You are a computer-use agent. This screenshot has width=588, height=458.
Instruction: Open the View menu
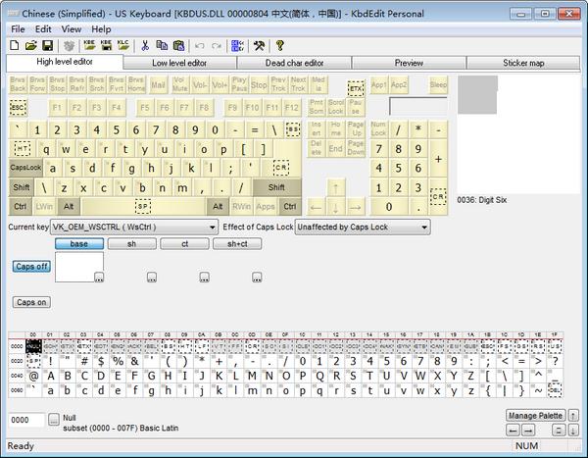pyautogui.click(x=71, y=29)
